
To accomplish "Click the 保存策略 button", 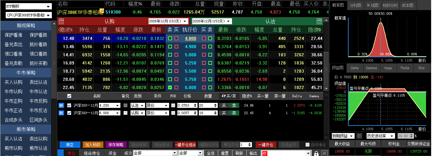I will [116, 145].
